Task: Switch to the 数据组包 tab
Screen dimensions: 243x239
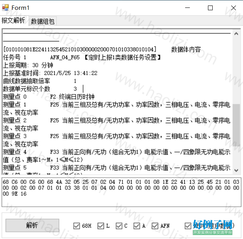Action: pos(43,21)
